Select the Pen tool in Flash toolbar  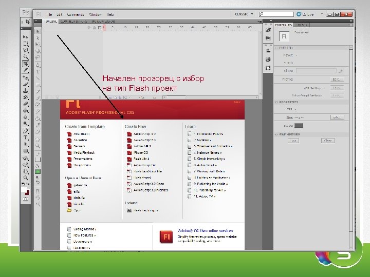point(38,65)
